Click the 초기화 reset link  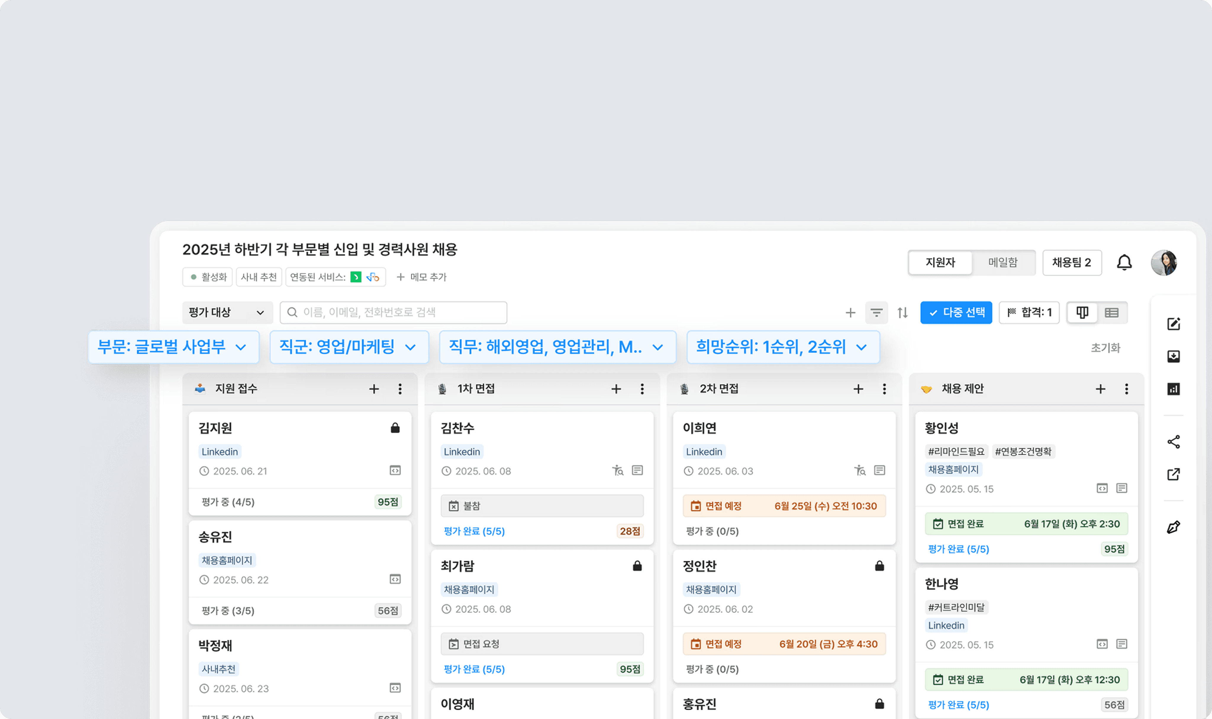coord(1105,347)
